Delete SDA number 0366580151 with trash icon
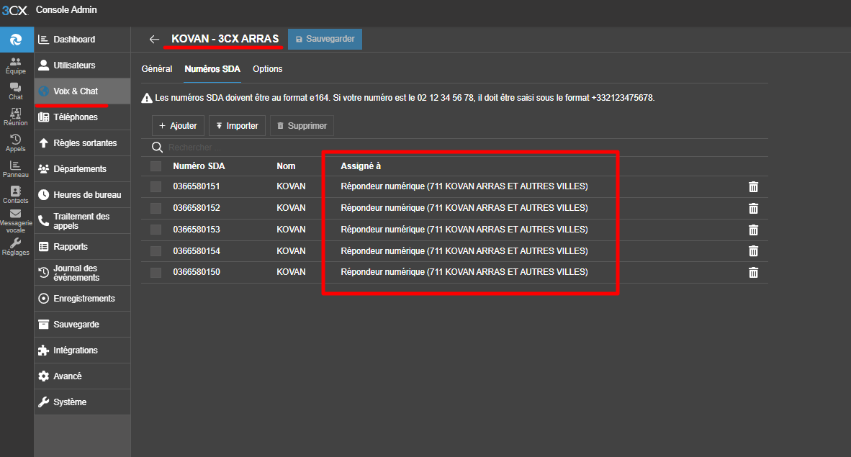This screenshot has width=851, height=457. tap(753, 186)
